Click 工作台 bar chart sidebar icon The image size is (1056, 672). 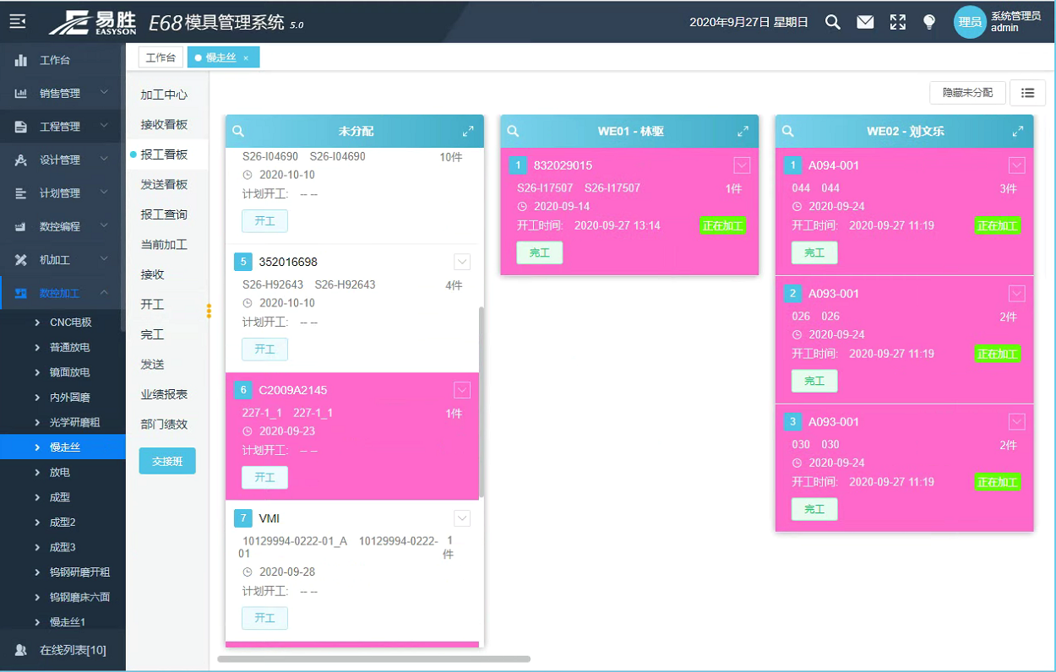pos(21,60)
